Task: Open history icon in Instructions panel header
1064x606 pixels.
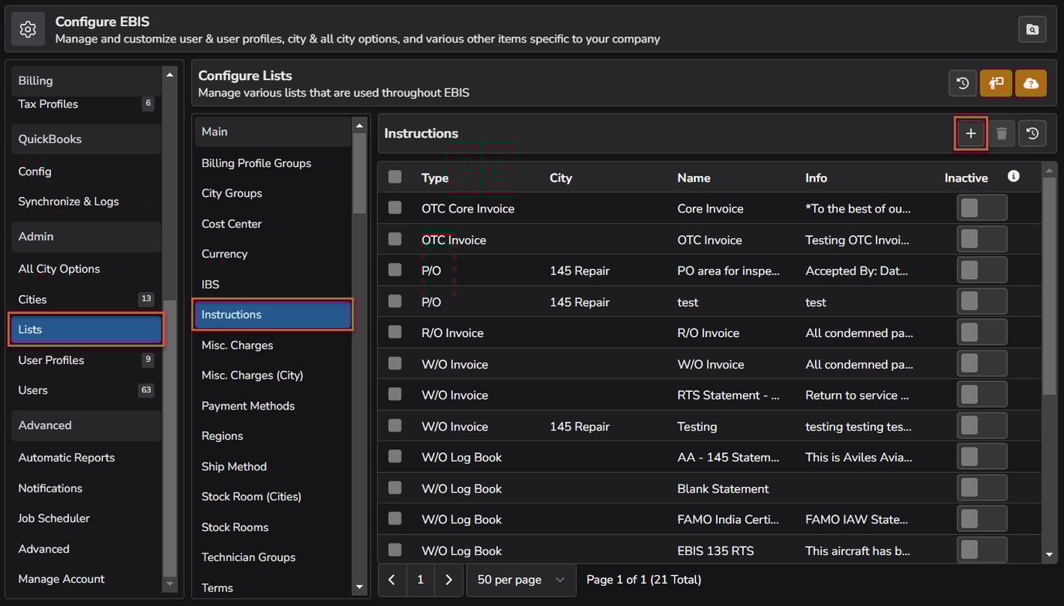Action: click(1032, 134)
